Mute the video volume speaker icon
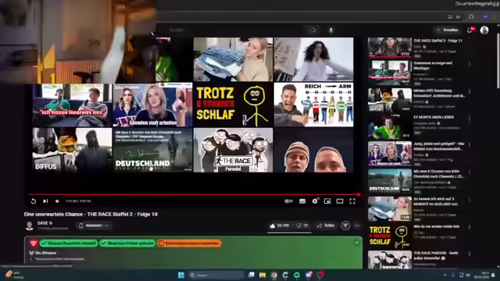Screen dimensions: 500x281 click(x=57, y=201)
